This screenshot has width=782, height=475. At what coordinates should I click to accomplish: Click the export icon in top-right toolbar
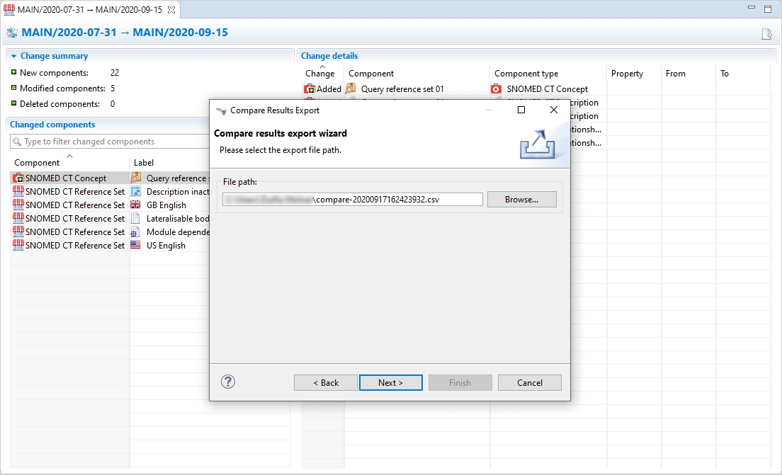click(x=766, y=33)
